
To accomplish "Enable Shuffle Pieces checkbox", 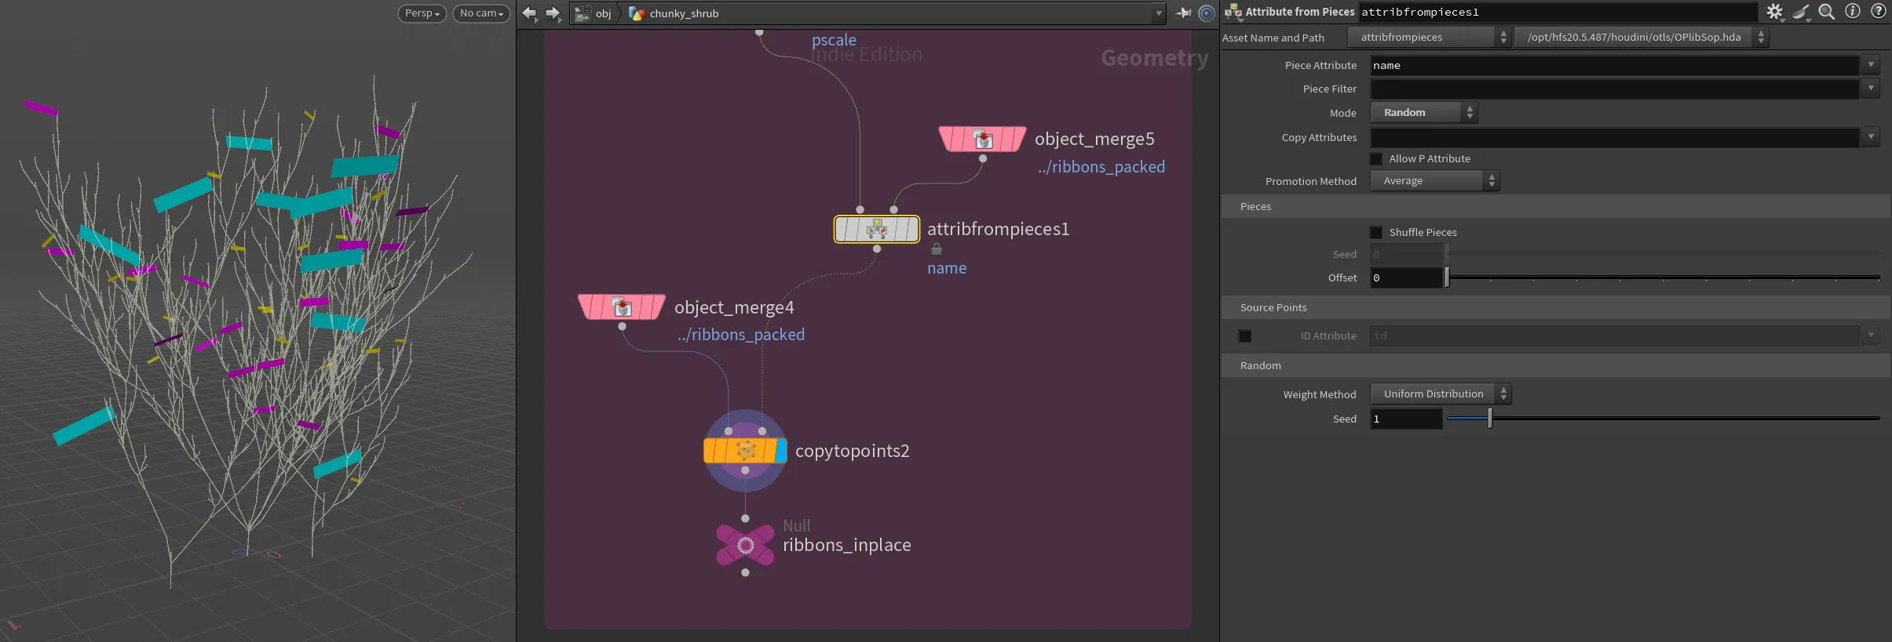I will pos(1376,233).
